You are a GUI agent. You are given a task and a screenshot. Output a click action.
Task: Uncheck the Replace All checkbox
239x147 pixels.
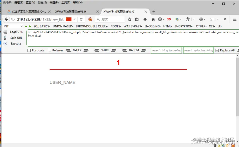point(217,50)
